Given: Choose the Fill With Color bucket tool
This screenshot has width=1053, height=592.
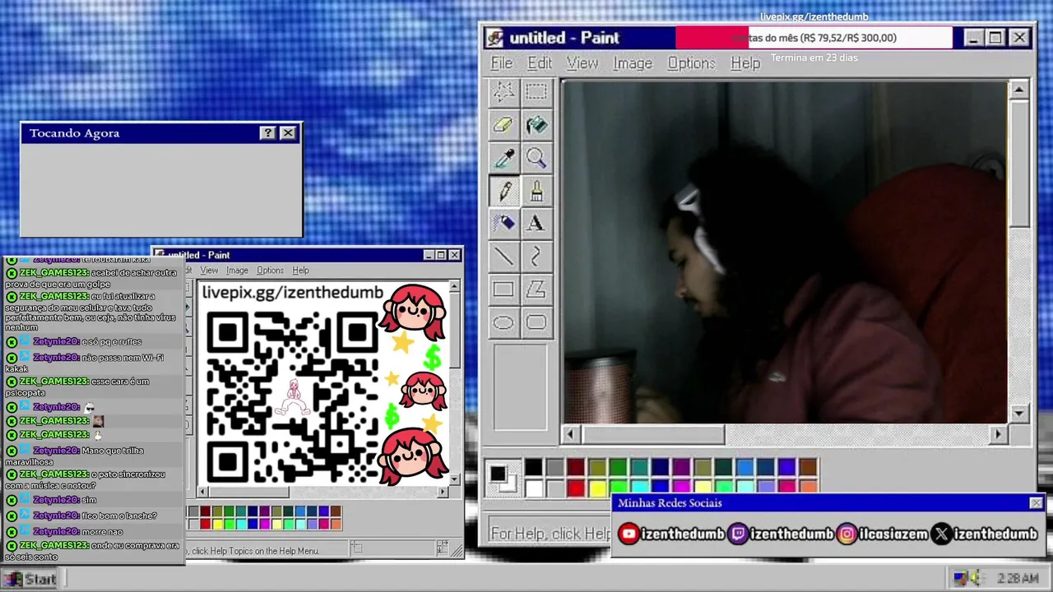Looking at the screenshot, I should (536, 125).
